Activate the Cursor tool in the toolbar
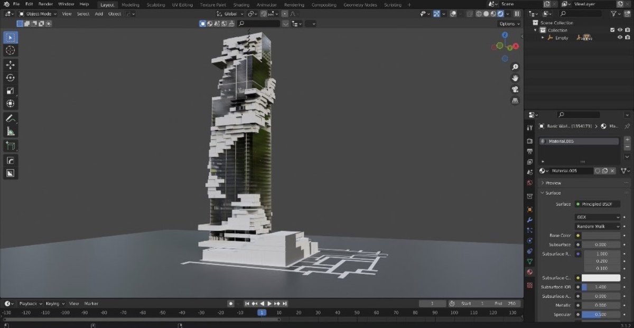This screenshot has height=328, width=634. tap(11, 51)
